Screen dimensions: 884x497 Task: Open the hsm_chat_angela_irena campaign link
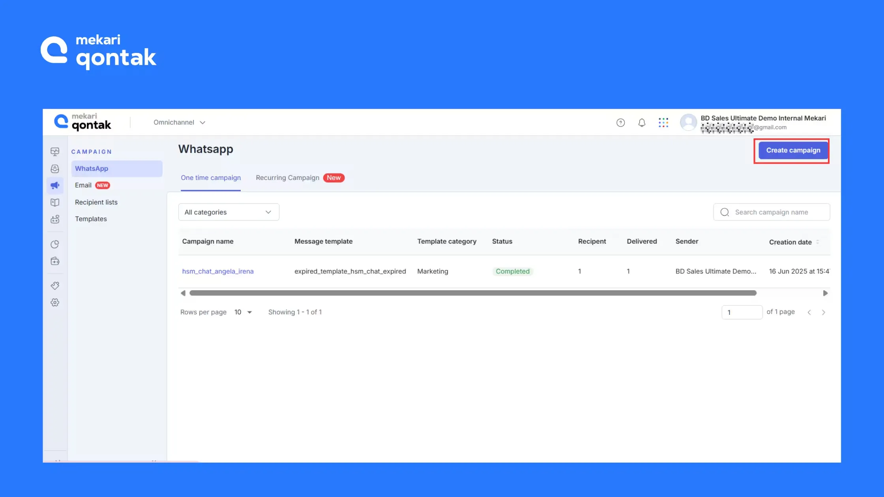218,271
